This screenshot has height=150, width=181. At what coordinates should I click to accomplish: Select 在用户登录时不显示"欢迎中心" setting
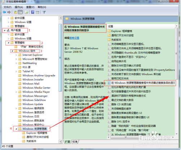tap(129, 57)
